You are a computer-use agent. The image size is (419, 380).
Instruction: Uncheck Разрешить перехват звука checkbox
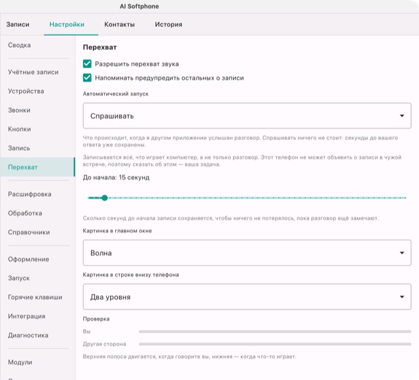[87, 64]
